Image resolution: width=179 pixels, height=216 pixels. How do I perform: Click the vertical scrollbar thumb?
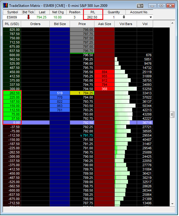coord(172,114)
